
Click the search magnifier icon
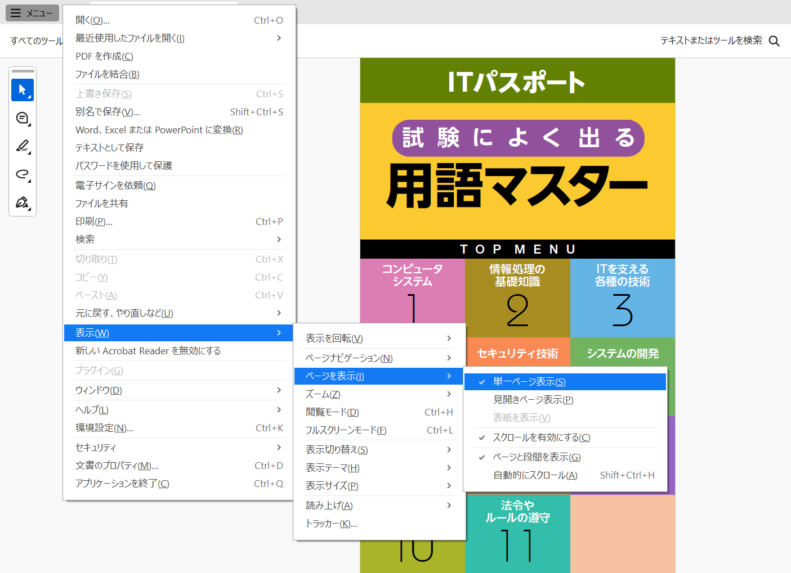pyautogui.click(x=774, y=41)
